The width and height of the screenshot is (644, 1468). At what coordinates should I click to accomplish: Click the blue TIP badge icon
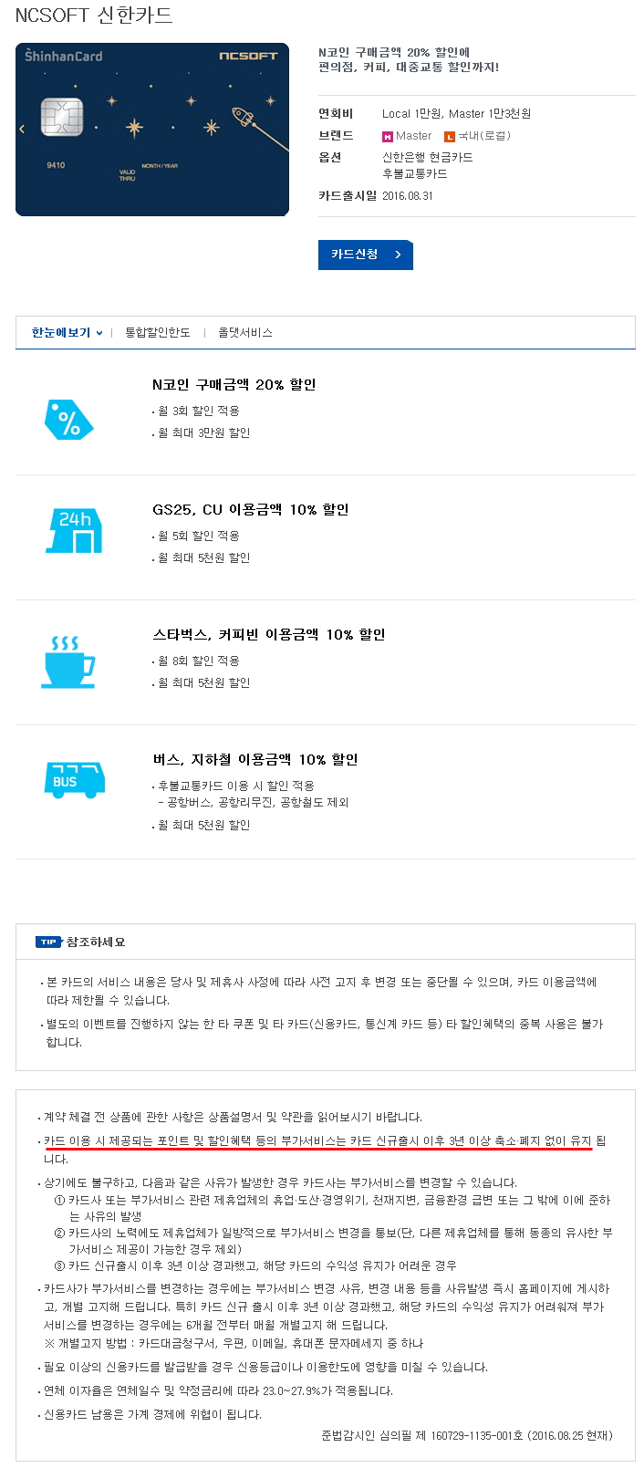pos(48,942)
